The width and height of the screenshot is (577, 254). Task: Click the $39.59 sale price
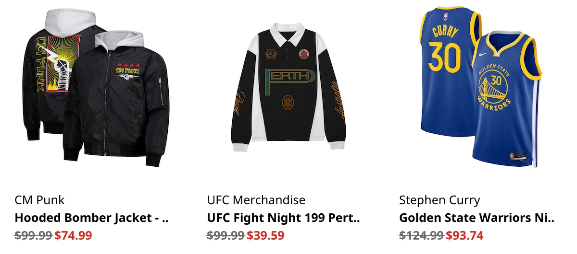[x=265, y=235]
